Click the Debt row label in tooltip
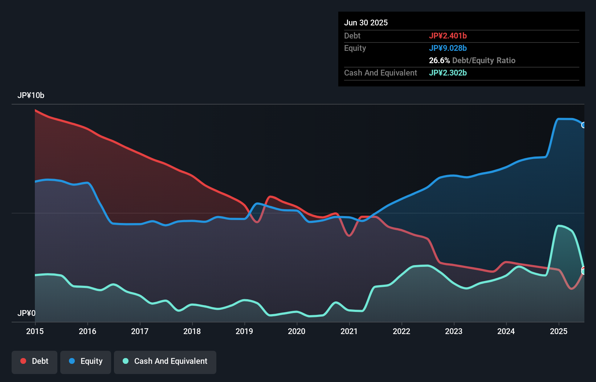 coord(352,36)
